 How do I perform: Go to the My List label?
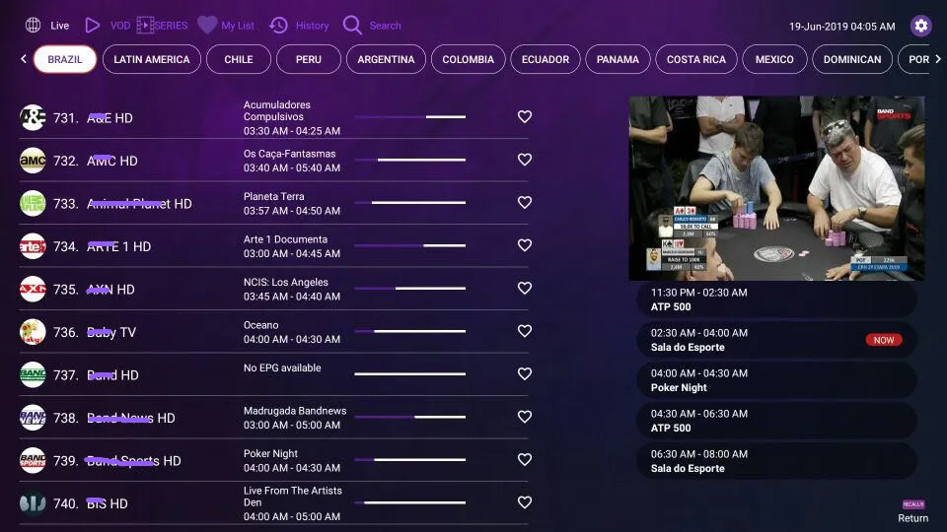point(238,26)
